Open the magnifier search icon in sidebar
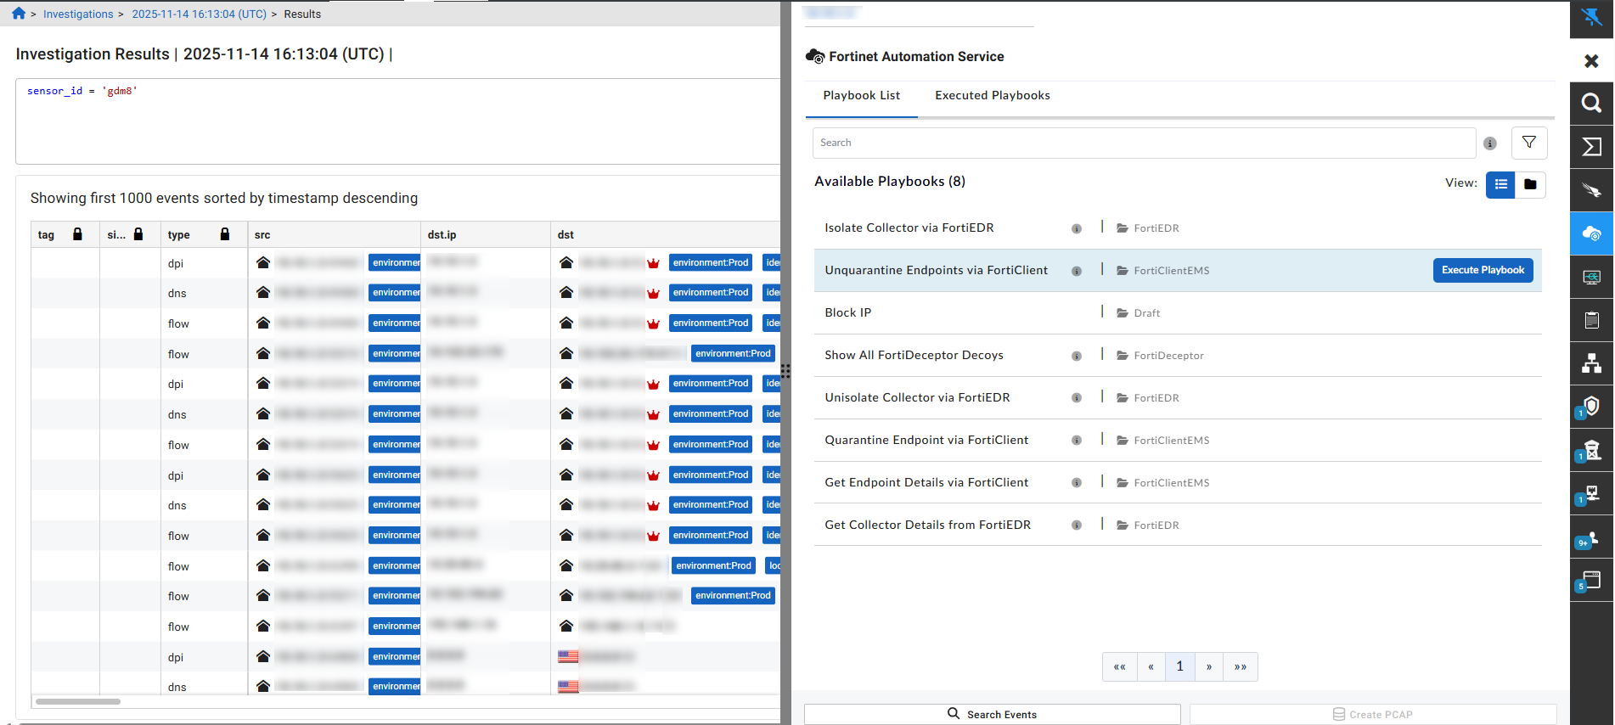 coord(1591,104)
